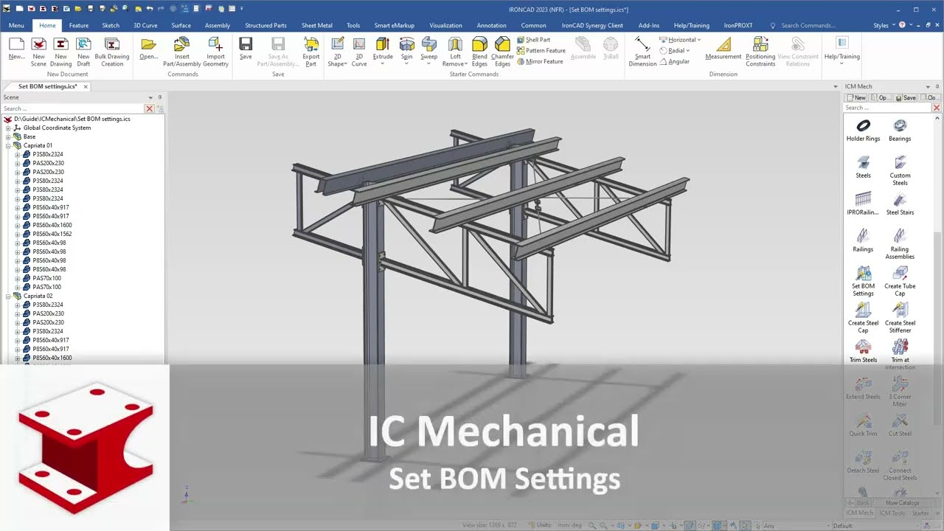Switch to the Feature ribbon tab

pyautogui.click(x=79, y=25)
